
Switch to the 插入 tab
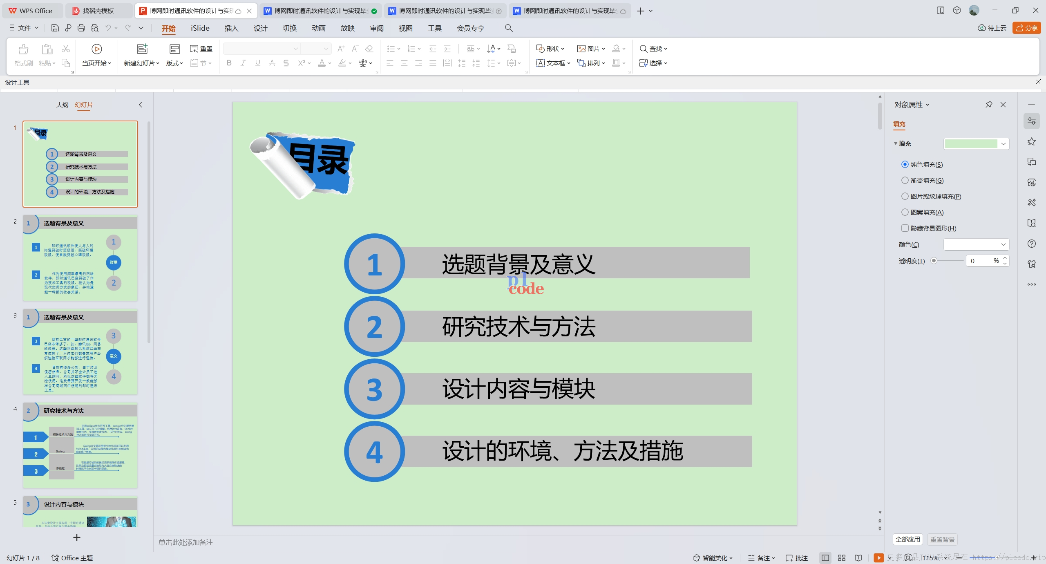click(231, 28)
